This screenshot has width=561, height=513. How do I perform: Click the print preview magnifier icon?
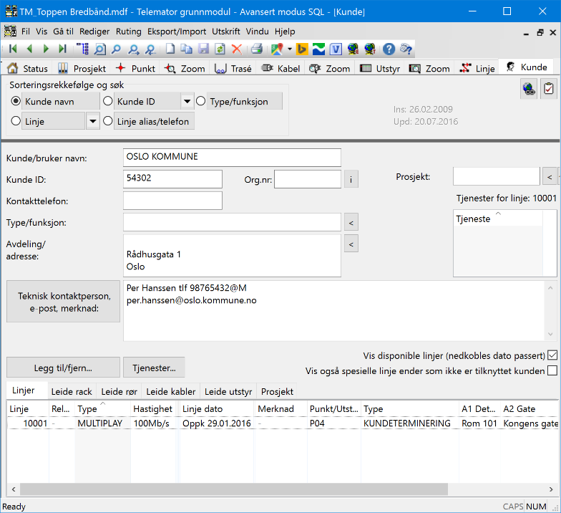click(100, 49)
